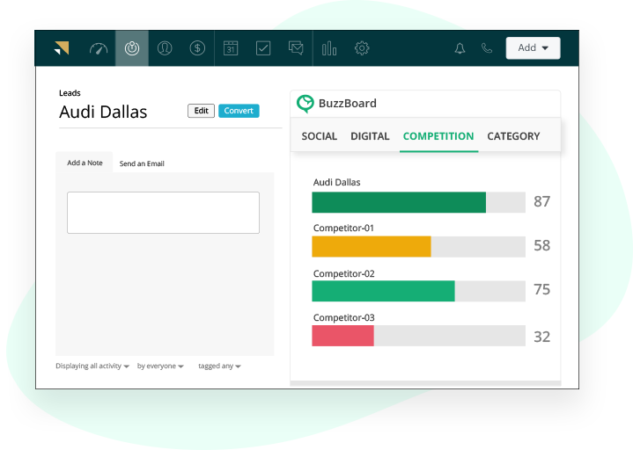
Task: Click the Competitor-01 label
Action: coord(343,228)
